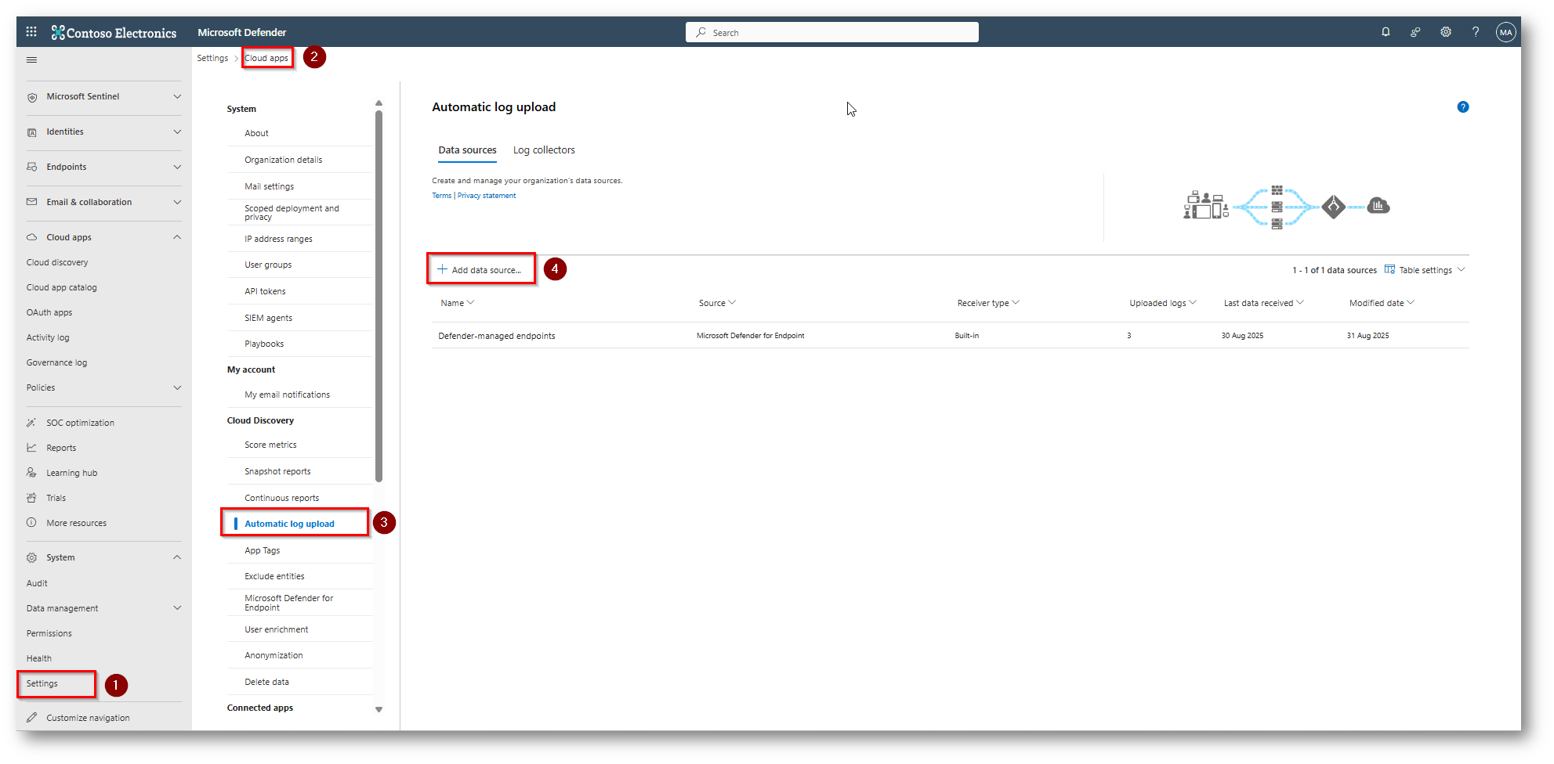Open the Continuous reports settings item

(x=281, y=498)
